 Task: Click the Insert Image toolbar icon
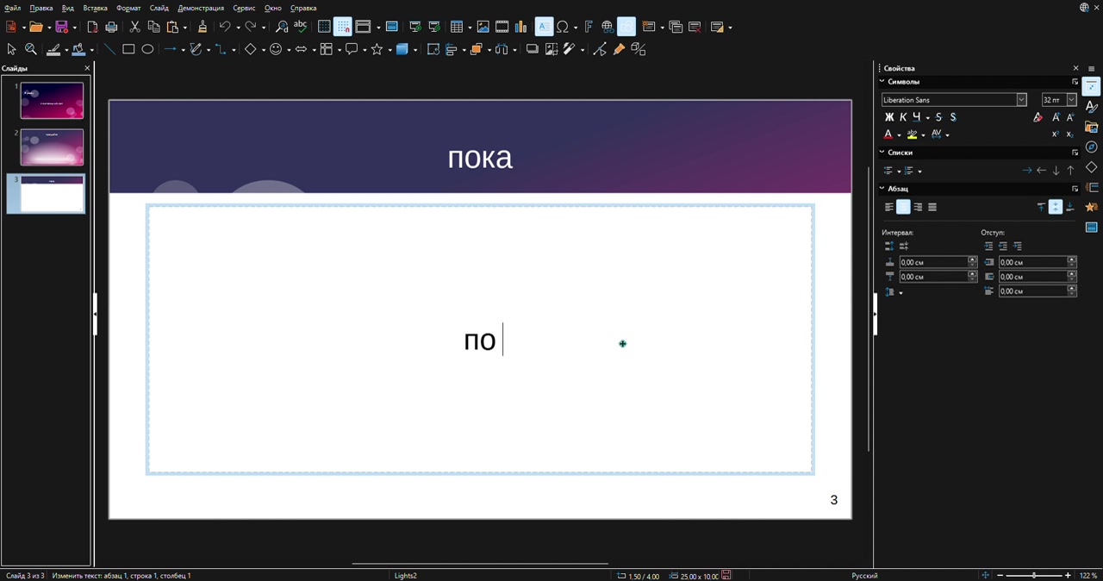(483, 27)
